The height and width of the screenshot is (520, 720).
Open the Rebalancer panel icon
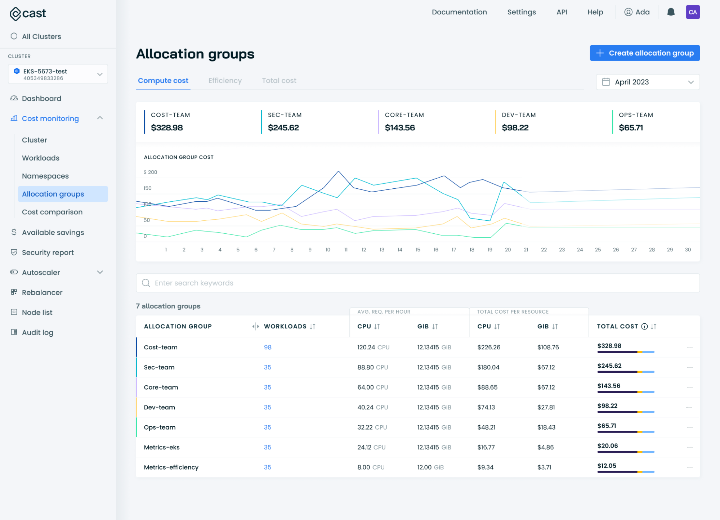(14, 292)
